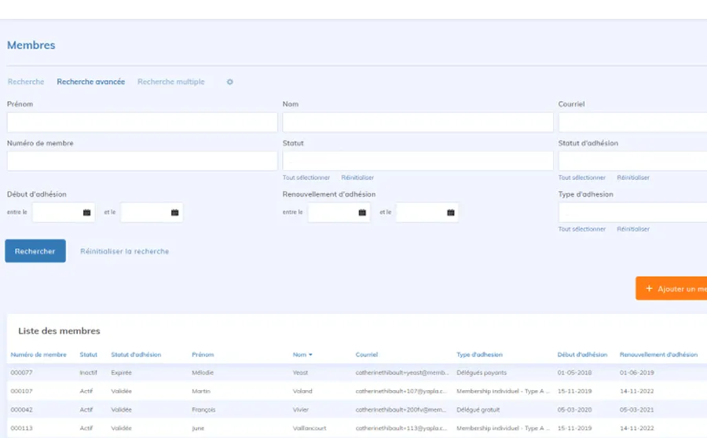Open calendar for second Renouvellement d'adhésion date
Image resolution: width=707 pixels, height=438 pixels.
pyautogui.click(x=450, y=213)
